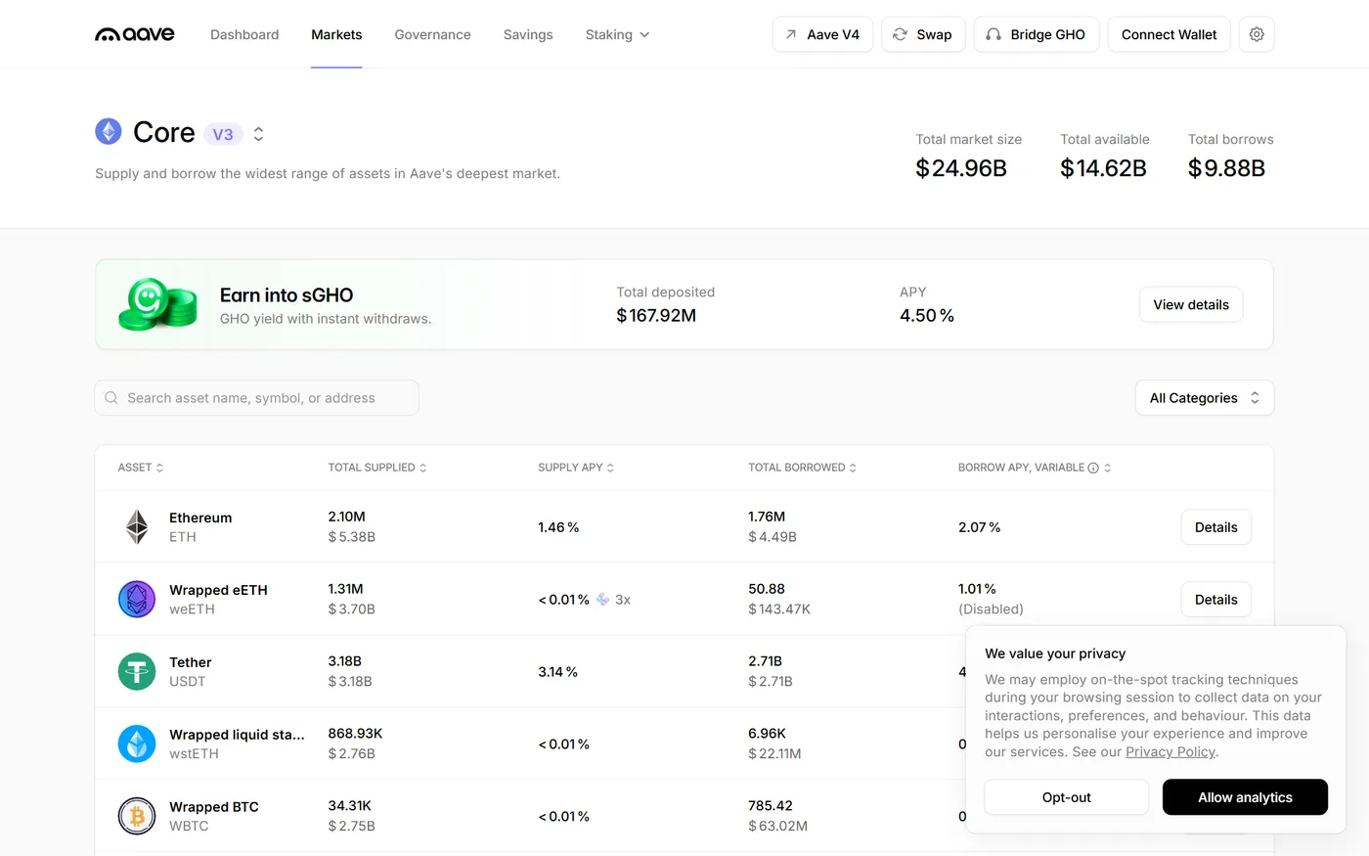Go to the Dashboard tab

[244, 34]
